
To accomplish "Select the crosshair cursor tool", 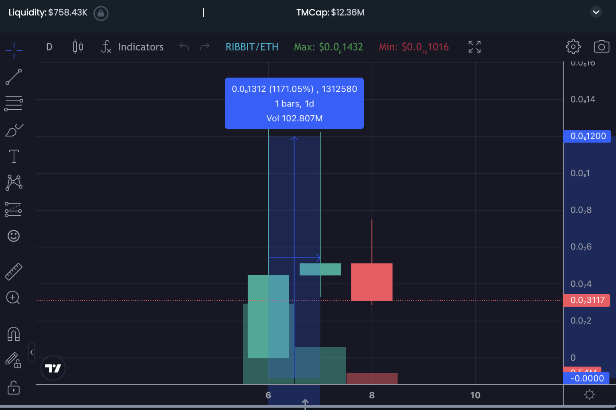I will point(14,50).
